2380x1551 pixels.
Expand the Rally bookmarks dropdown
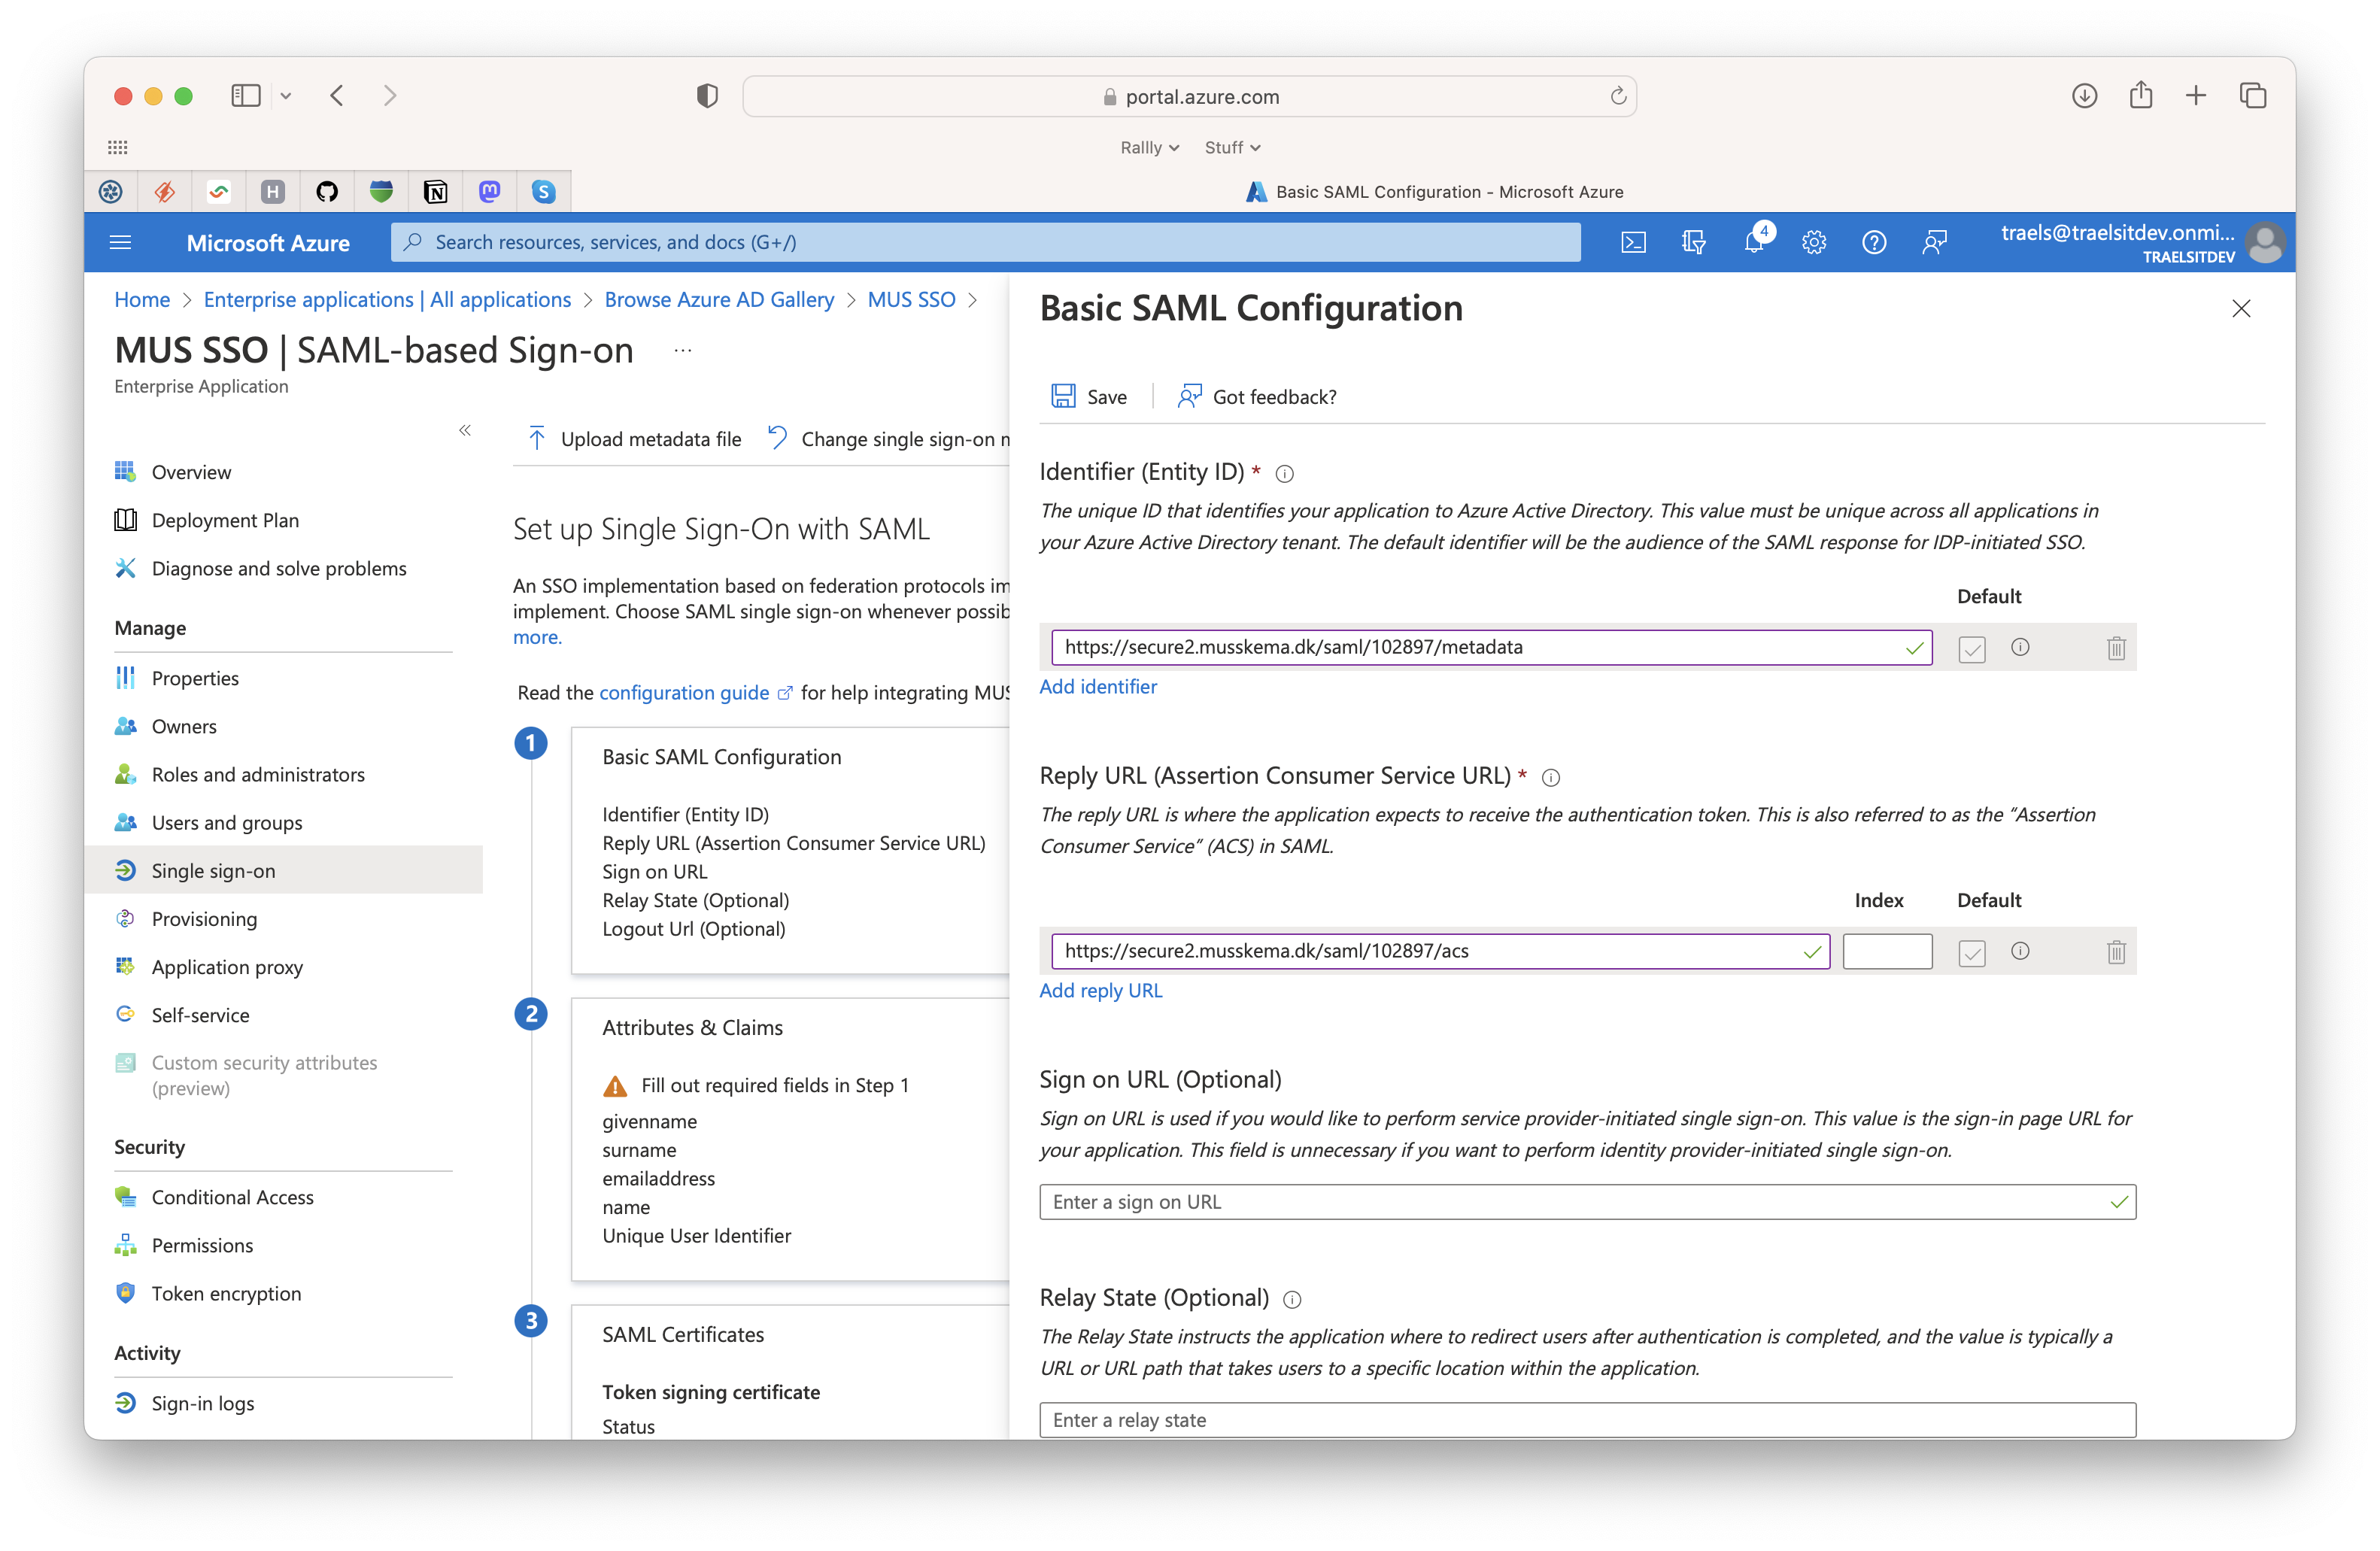pyautogui.click(x=1150, y=148)
